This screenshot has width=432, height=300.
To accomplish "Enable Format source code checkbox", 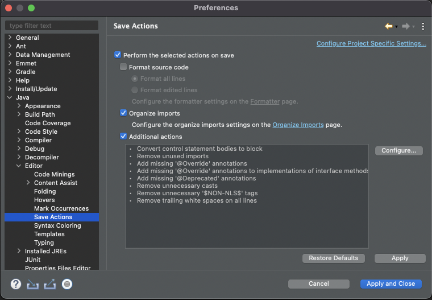I will (x=123, y=67).
